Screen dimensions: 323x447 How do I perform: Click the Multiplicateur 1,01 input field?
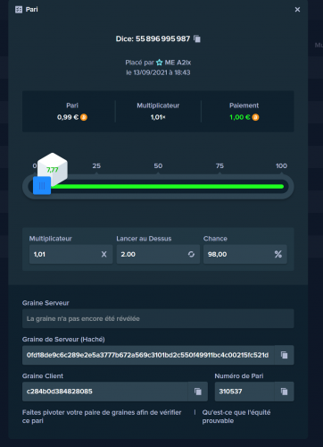pyautogui.click(x=70, y=254)
